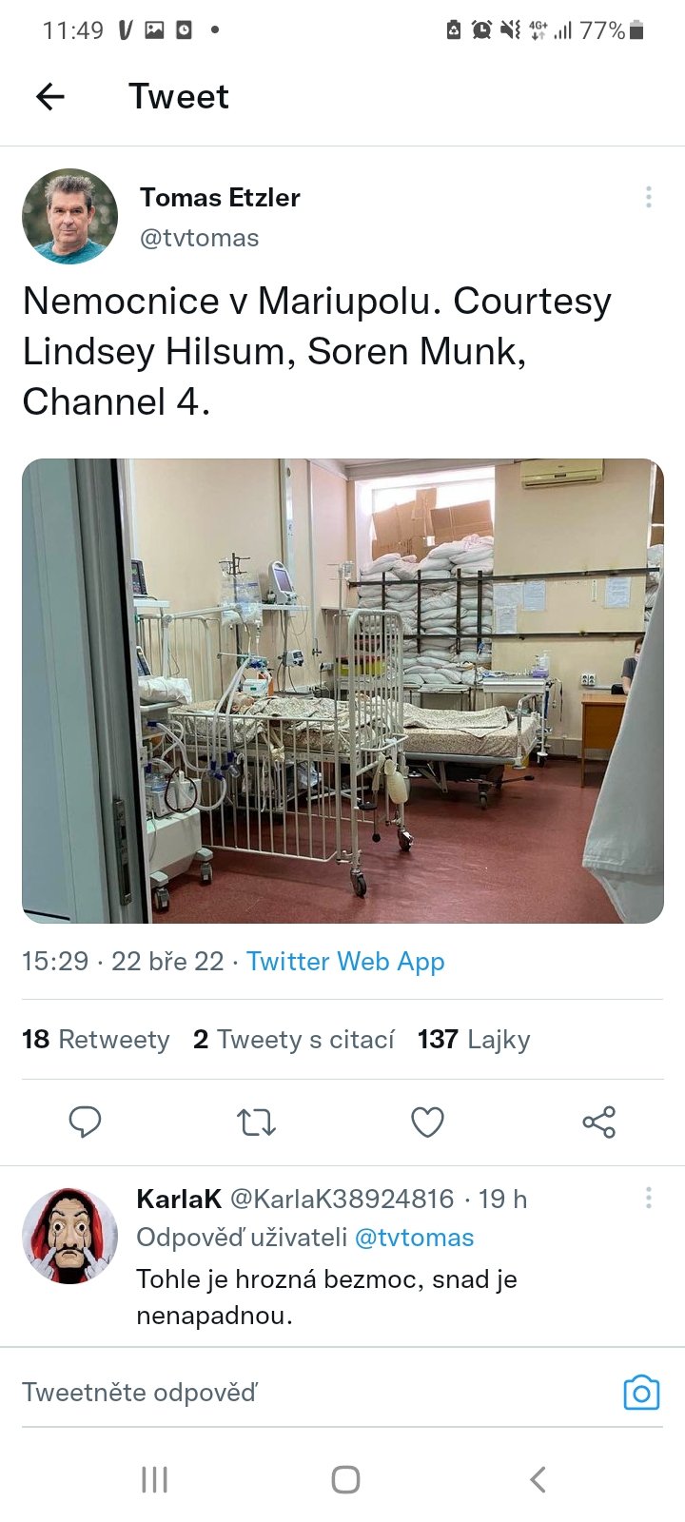Open the three-dot menu on KarlaK's reply
Screen dimensions: 685x1522
(x=648, y=1198)
